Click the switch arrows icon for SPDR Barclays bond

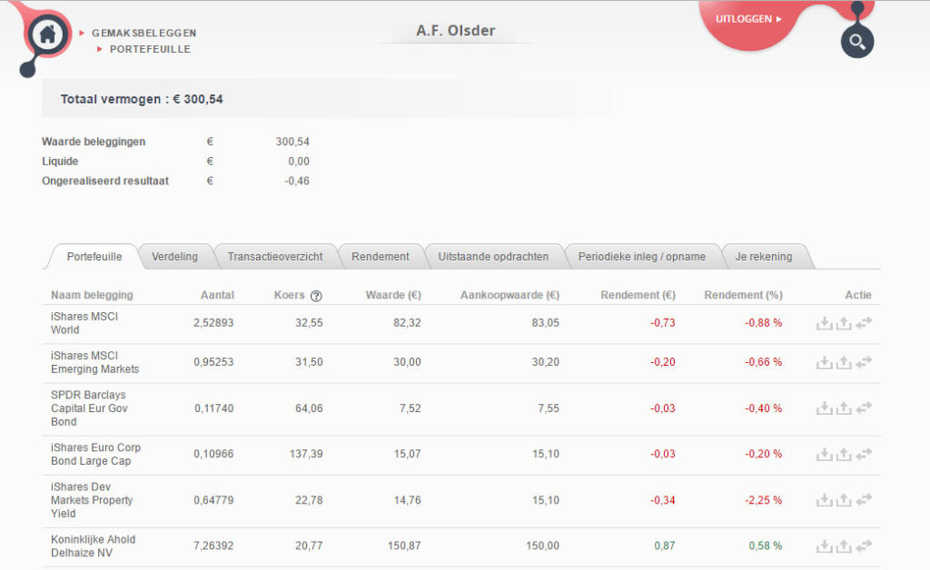click(864, 408)
